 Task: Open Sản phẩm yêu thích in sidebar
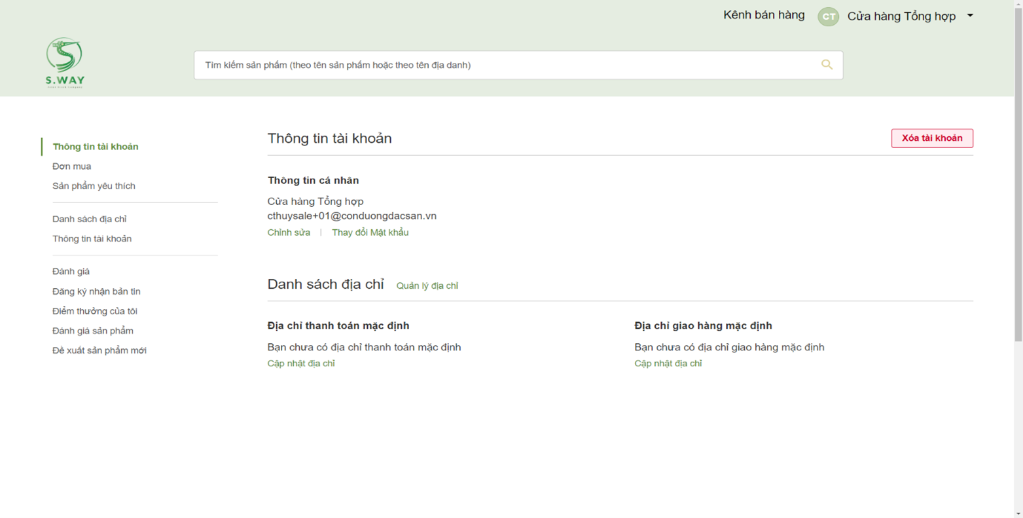coord(94,186)
